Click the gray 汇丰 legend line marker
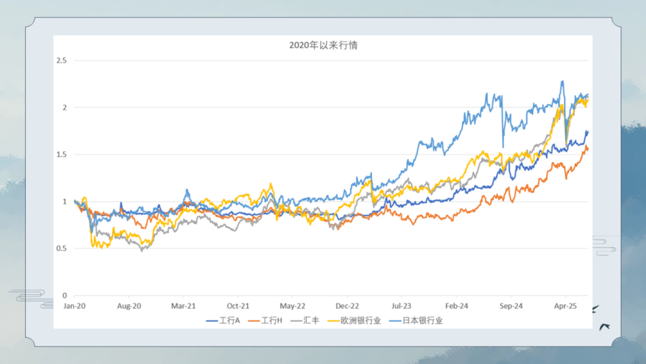The image size is (646, 364). [297, 321]
